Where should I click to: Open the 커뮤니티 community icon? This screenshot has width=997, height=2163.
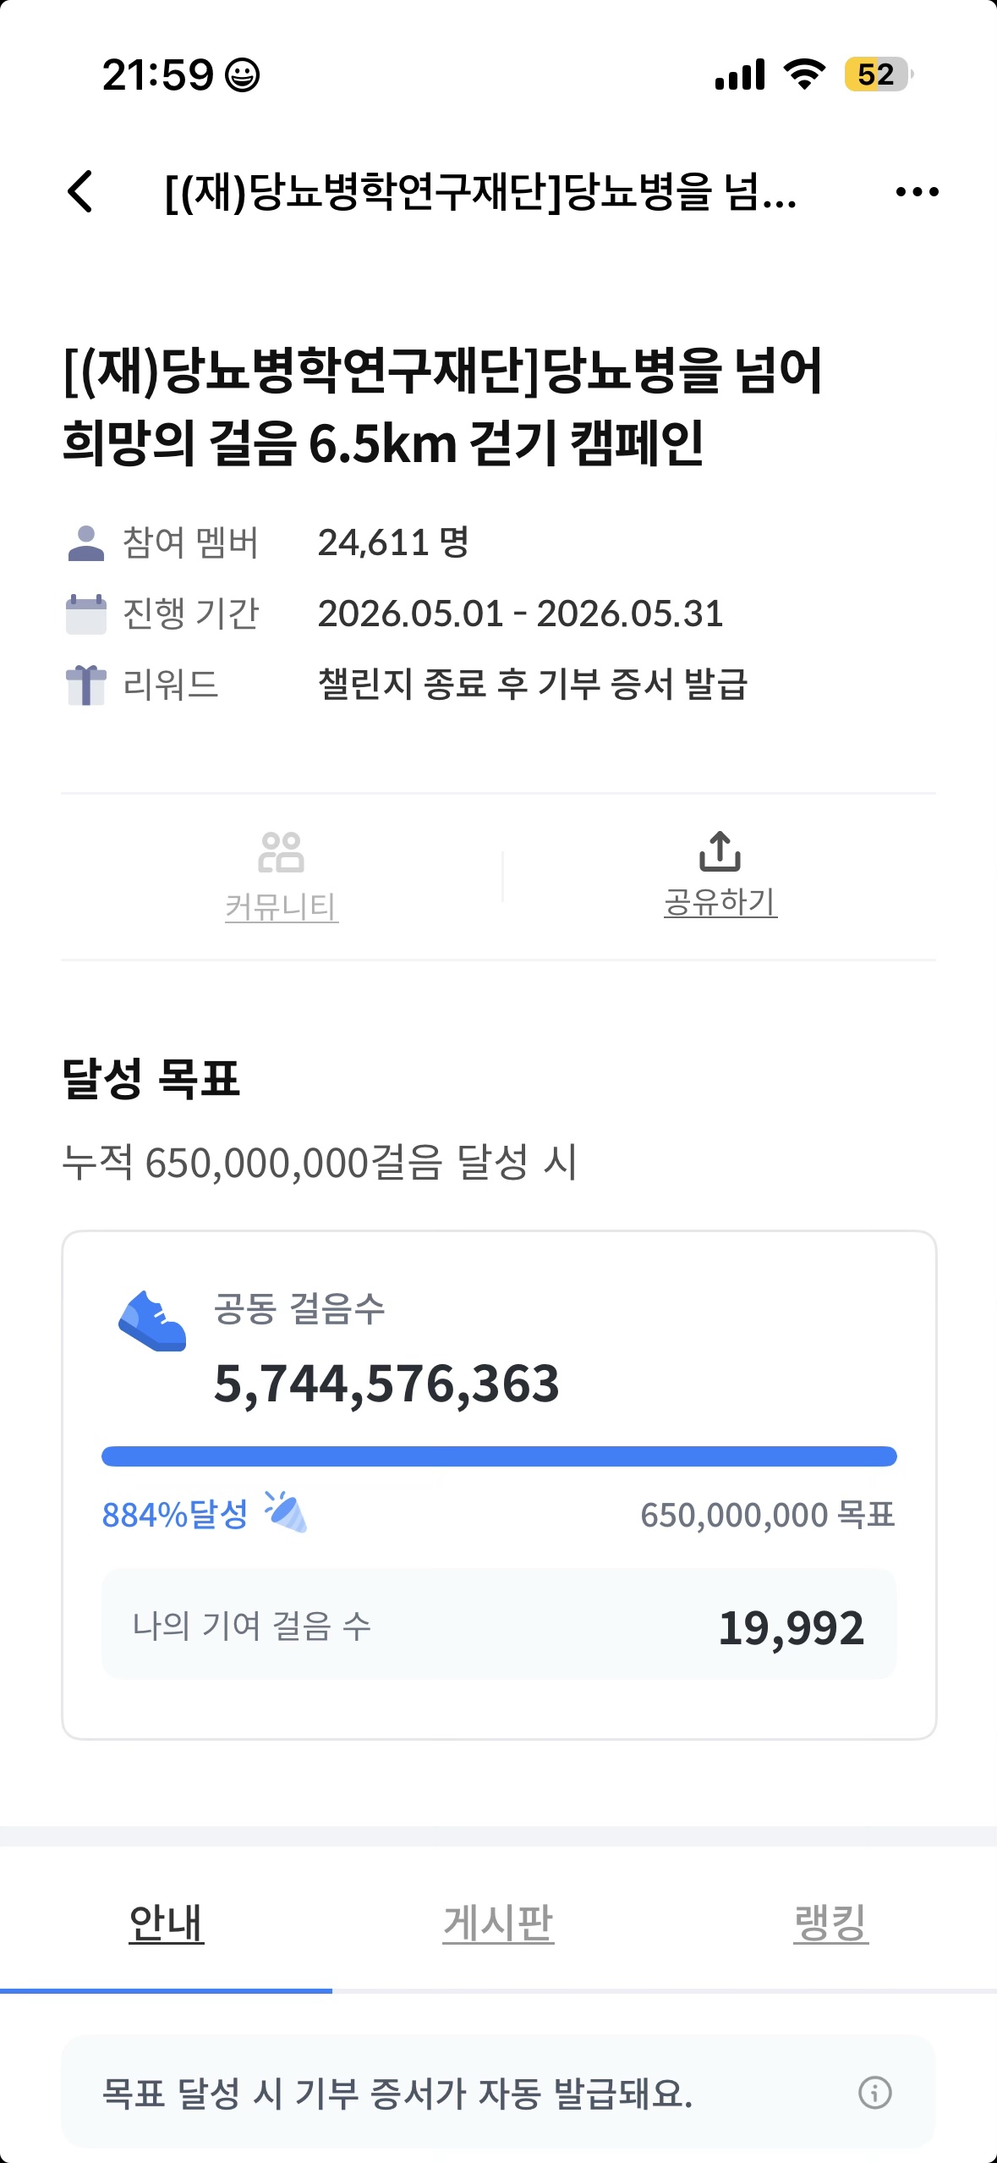[281, 852]
